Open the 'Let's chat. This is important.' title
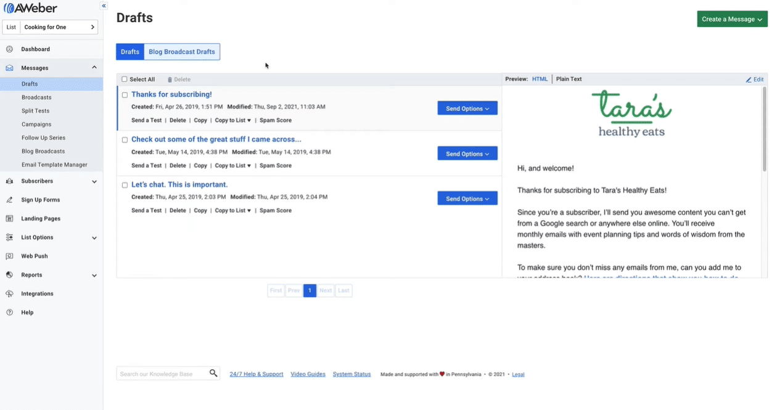This screenshot has height=410, width=772. tap(179, 184)
